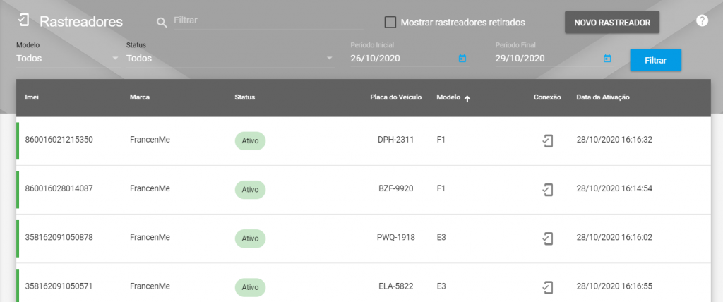Screen dimensions: 723x302
Task: Focus the Filtrar search field
Action: 268,21
